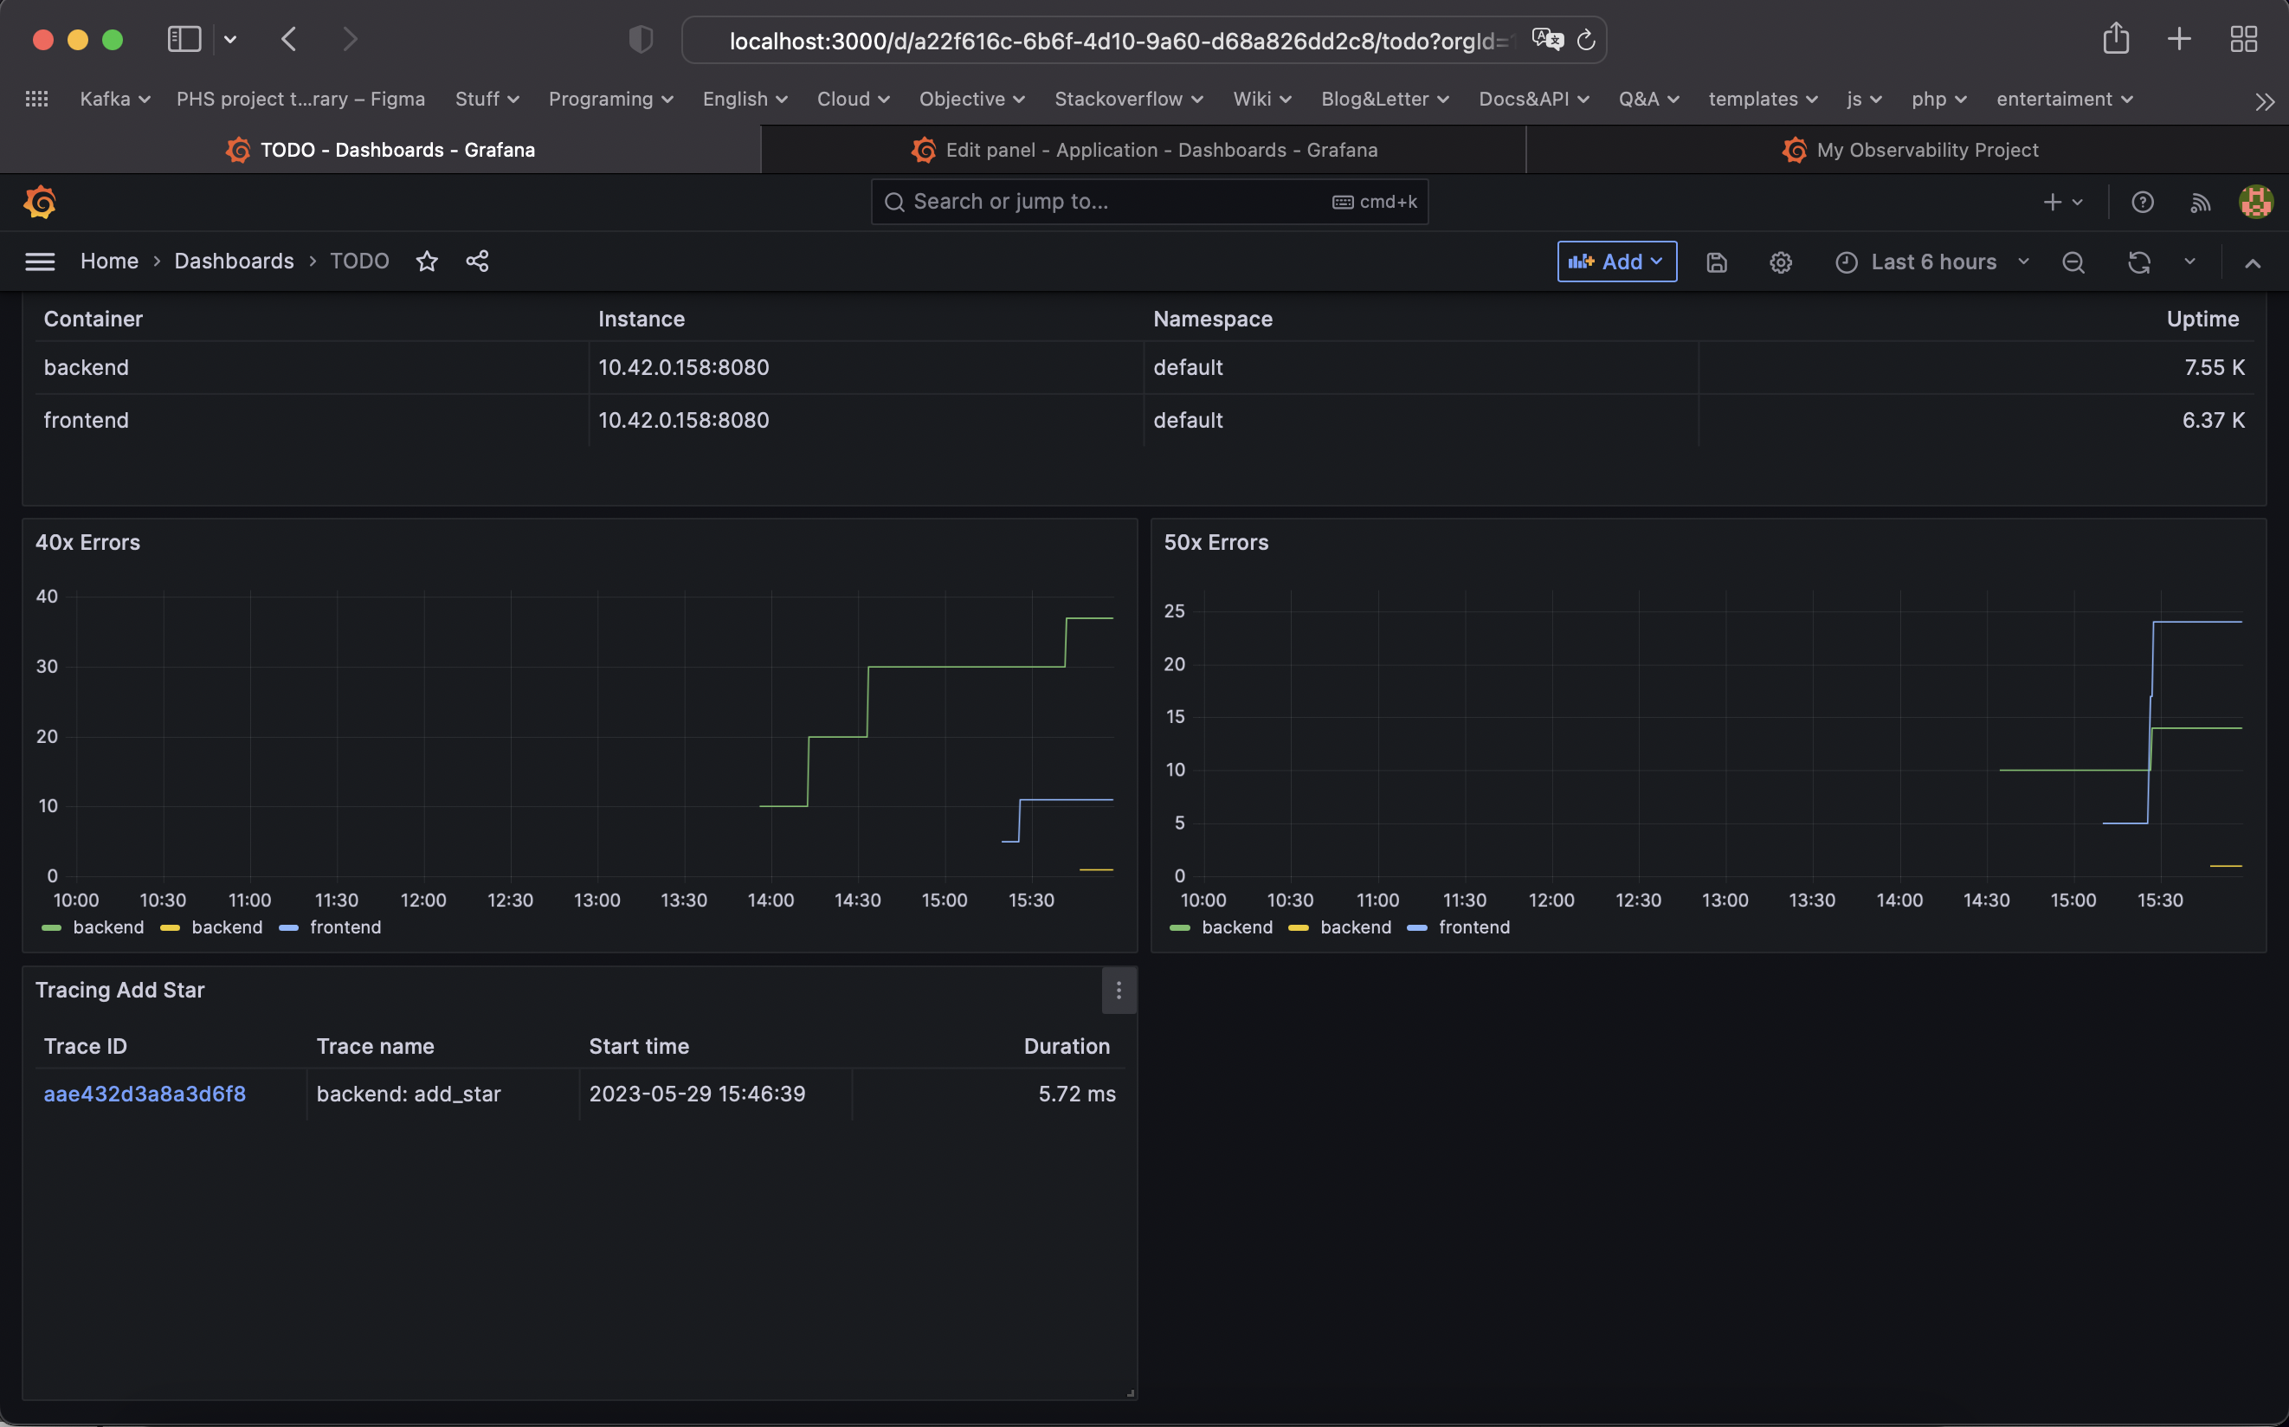The image size is (2289, 1427).
Task: Open the Help question mark icon
Action: 2142,202
